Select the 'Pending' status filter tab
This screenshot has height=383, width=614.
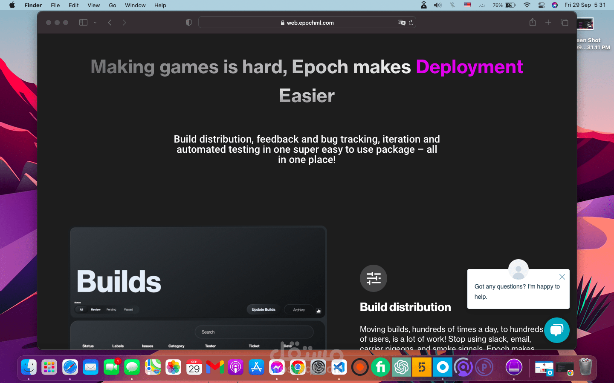tap(111, 309)
